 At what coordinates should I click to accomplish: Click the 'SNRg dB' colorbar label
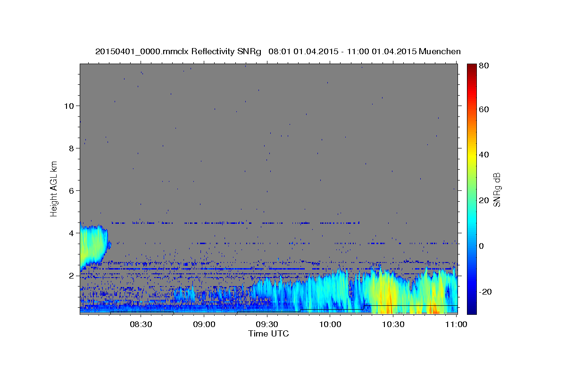click(497, 189)
